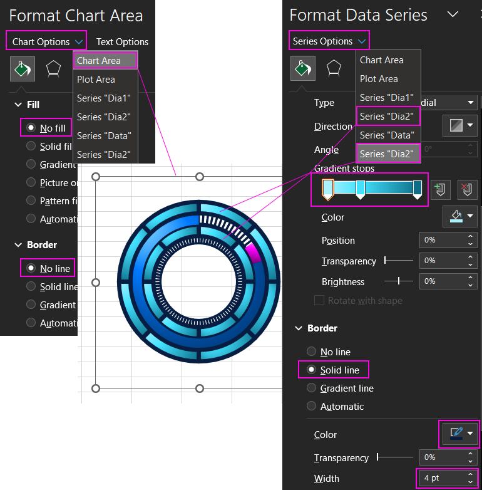
Task: Open the Series Options dropdown
Action: click(x=329, y=41)
